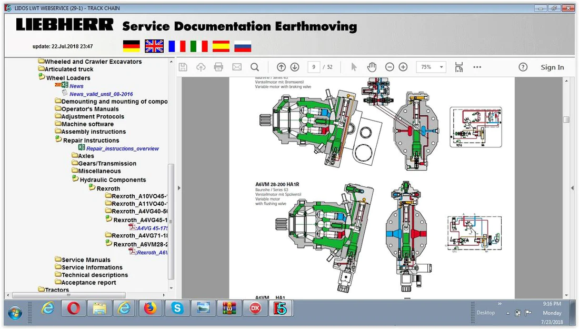This screenshot has width=579, height=329.
Task: Click the search magnifier in PDF toolbar
Action: tap(255, 67)
